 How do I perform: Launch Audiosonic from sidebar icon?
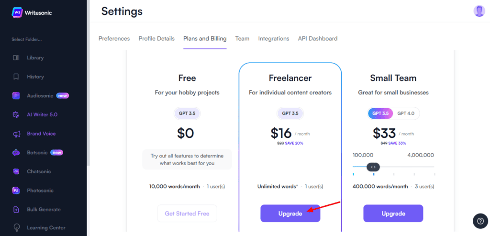click(x=16, y=96)
